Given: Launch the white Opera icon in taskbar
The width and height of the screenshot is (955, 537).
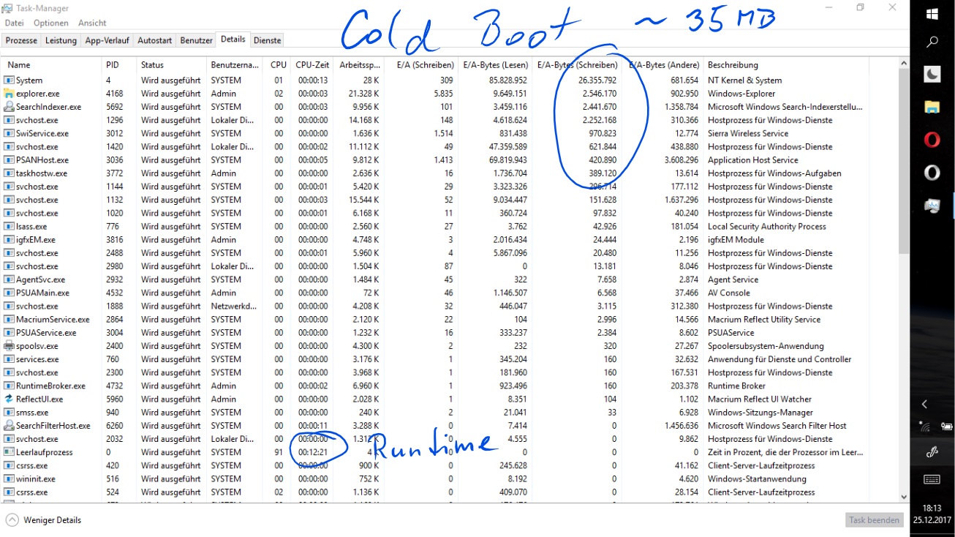Looking at the screenshot, I should [x=932, y=173].
